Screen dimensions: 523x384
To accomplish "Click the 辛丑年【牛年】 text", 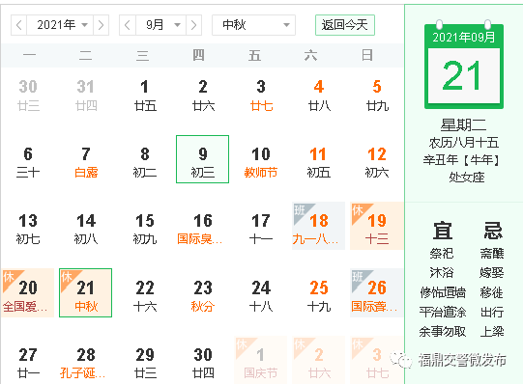I will (x=462, y=160).
